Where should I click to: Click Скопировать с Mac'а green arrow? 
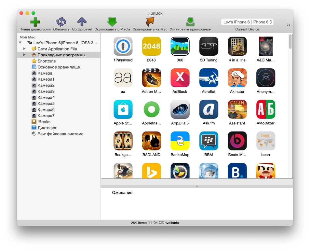pos(112,22)
